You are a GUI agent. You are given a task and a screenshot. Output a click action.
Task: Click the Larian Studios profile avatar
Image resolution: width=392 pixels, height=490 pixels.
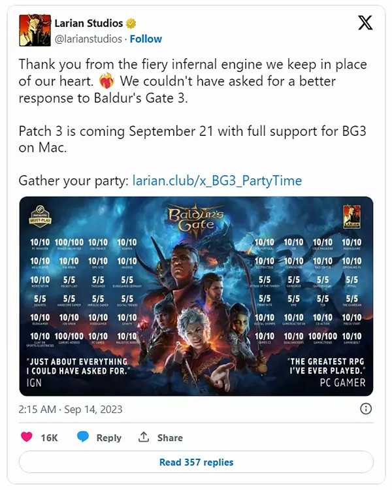[x=35, y=30]
